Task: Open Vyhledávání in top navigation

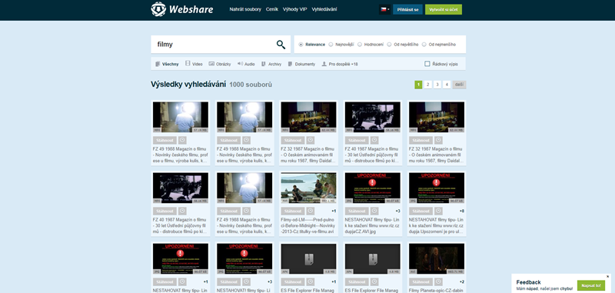Action: click(324, 9)
